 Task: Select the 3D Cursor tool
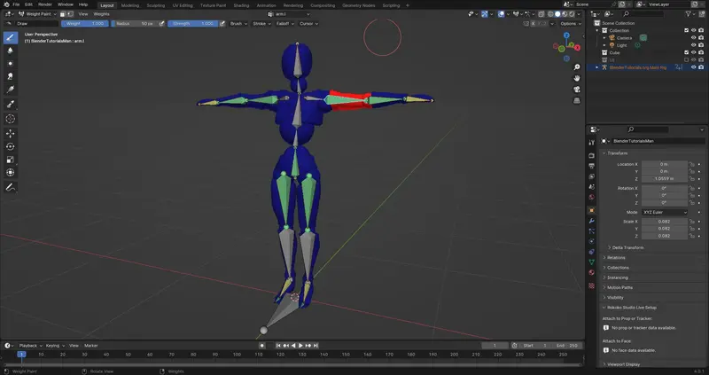(11, 119)
